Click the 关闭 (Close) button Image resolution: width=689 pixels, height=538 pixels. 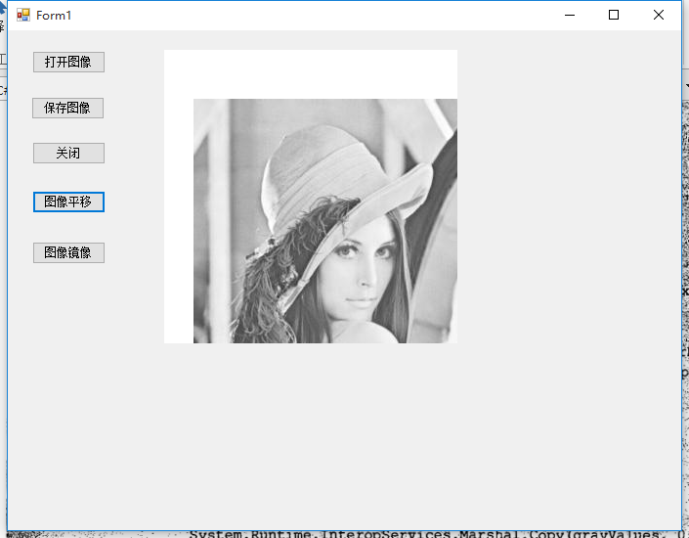pyautogui.click(x=68, y=154)
